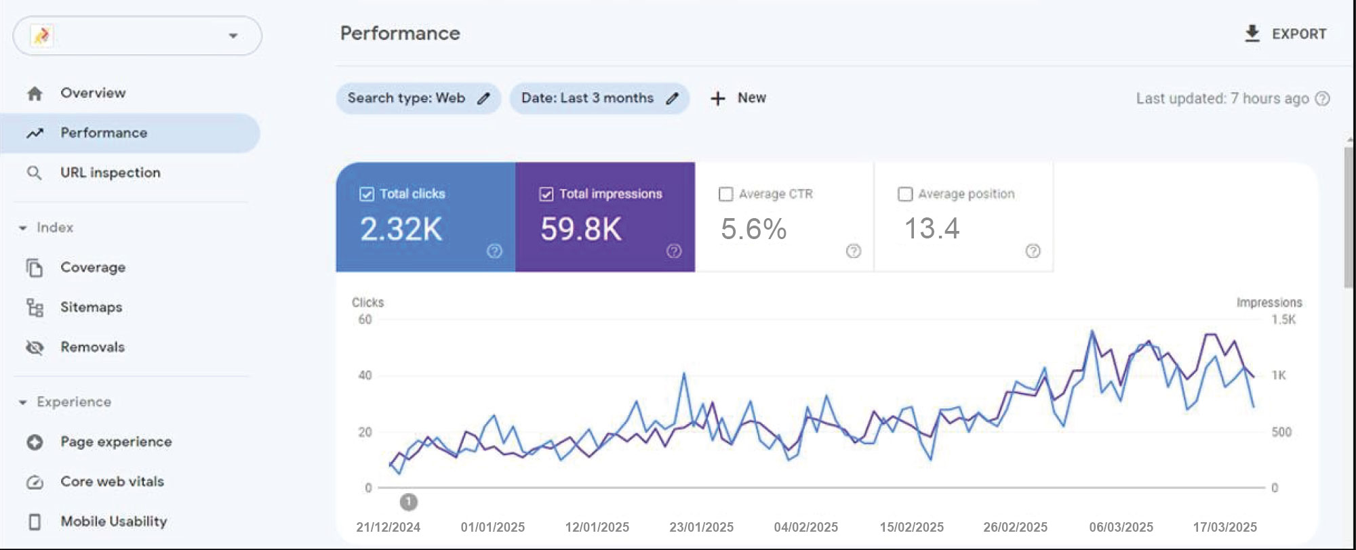Open URL inspection from sidebar
The image size is (1356, 550).
[x=110, y=173]
